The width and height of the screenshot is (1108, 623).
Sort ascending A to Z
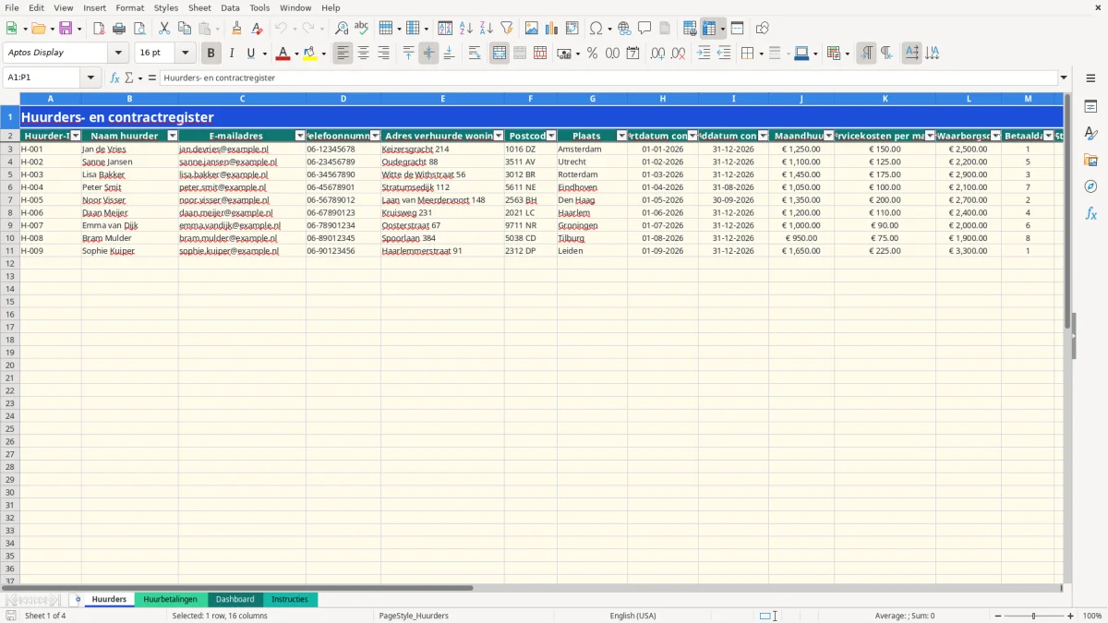tap(465, 29)
